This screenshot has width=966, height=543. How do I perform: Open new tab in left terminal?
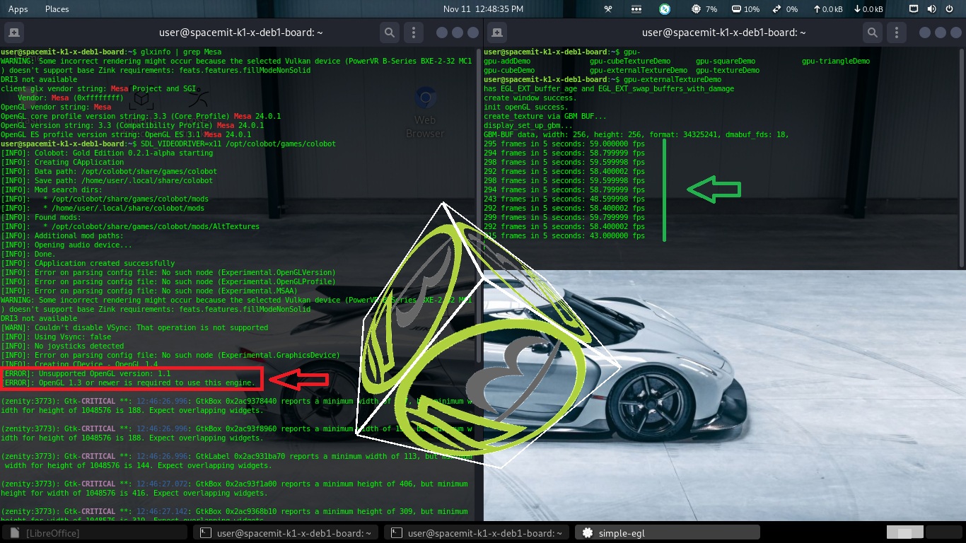point(14,33)
